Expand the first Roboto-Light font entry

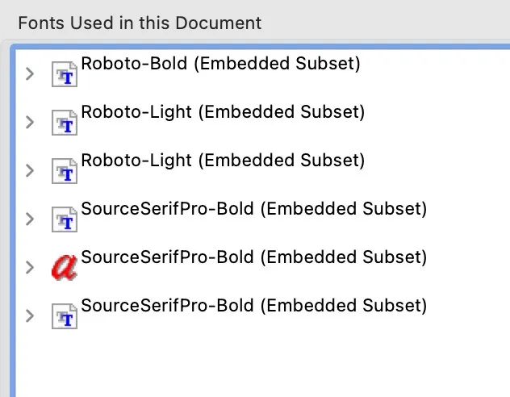coord(30,123)
